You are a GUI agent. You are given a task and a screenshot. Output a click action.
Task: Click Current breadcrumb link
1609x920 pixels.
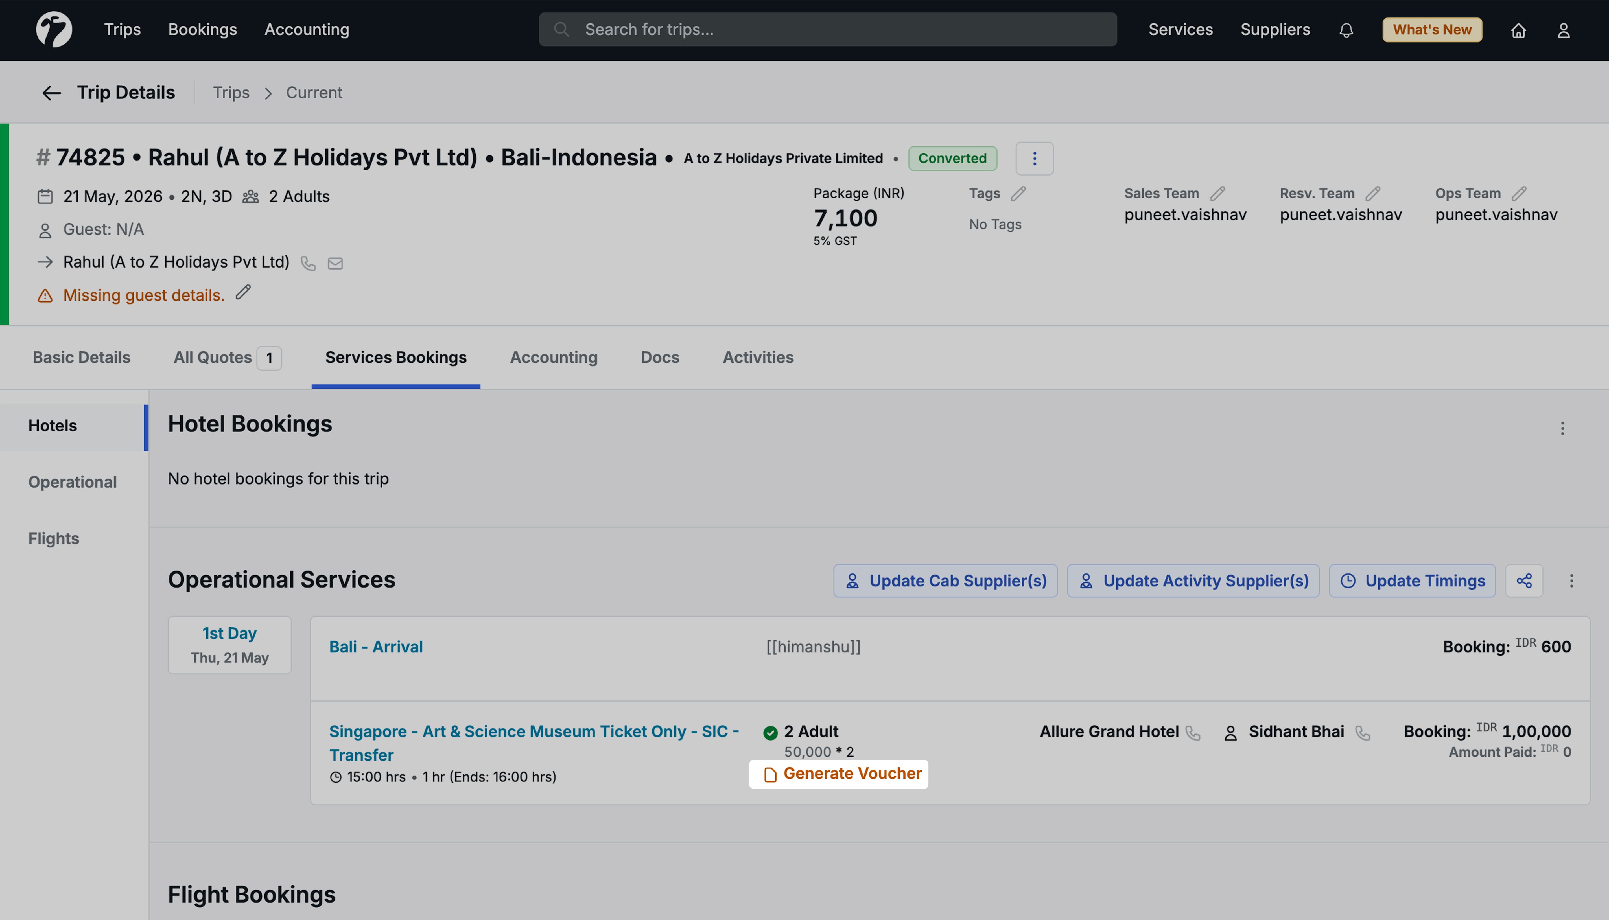click(314, 93)
